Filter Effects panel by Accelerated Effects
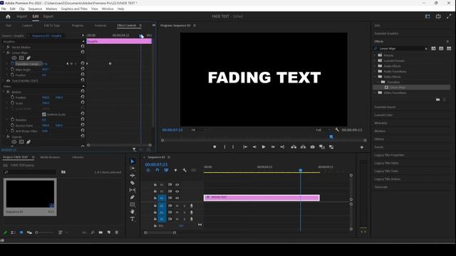Screen dimensions: 456x256 [433, 48]
